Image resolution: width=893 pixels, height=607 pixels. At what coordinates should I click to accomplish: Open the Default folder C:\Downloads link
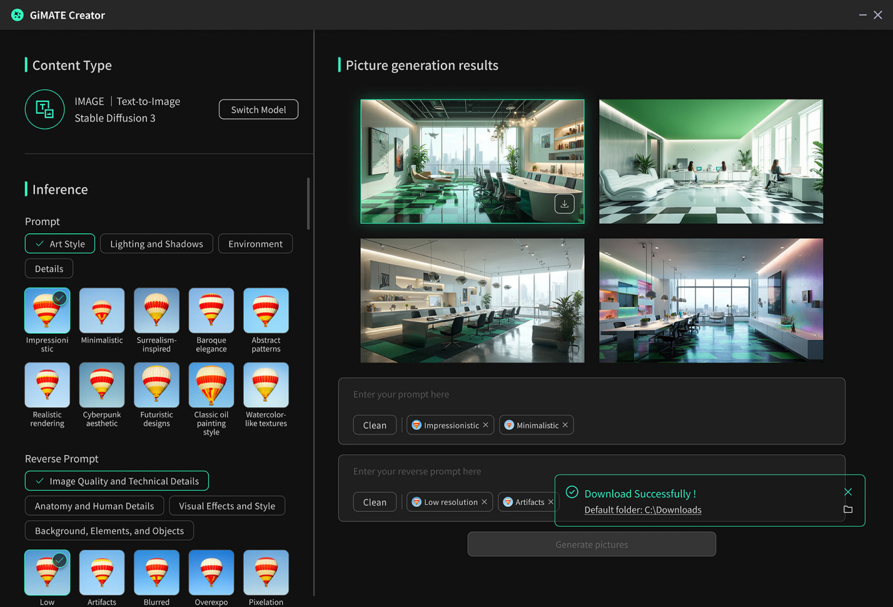point(643,509)
